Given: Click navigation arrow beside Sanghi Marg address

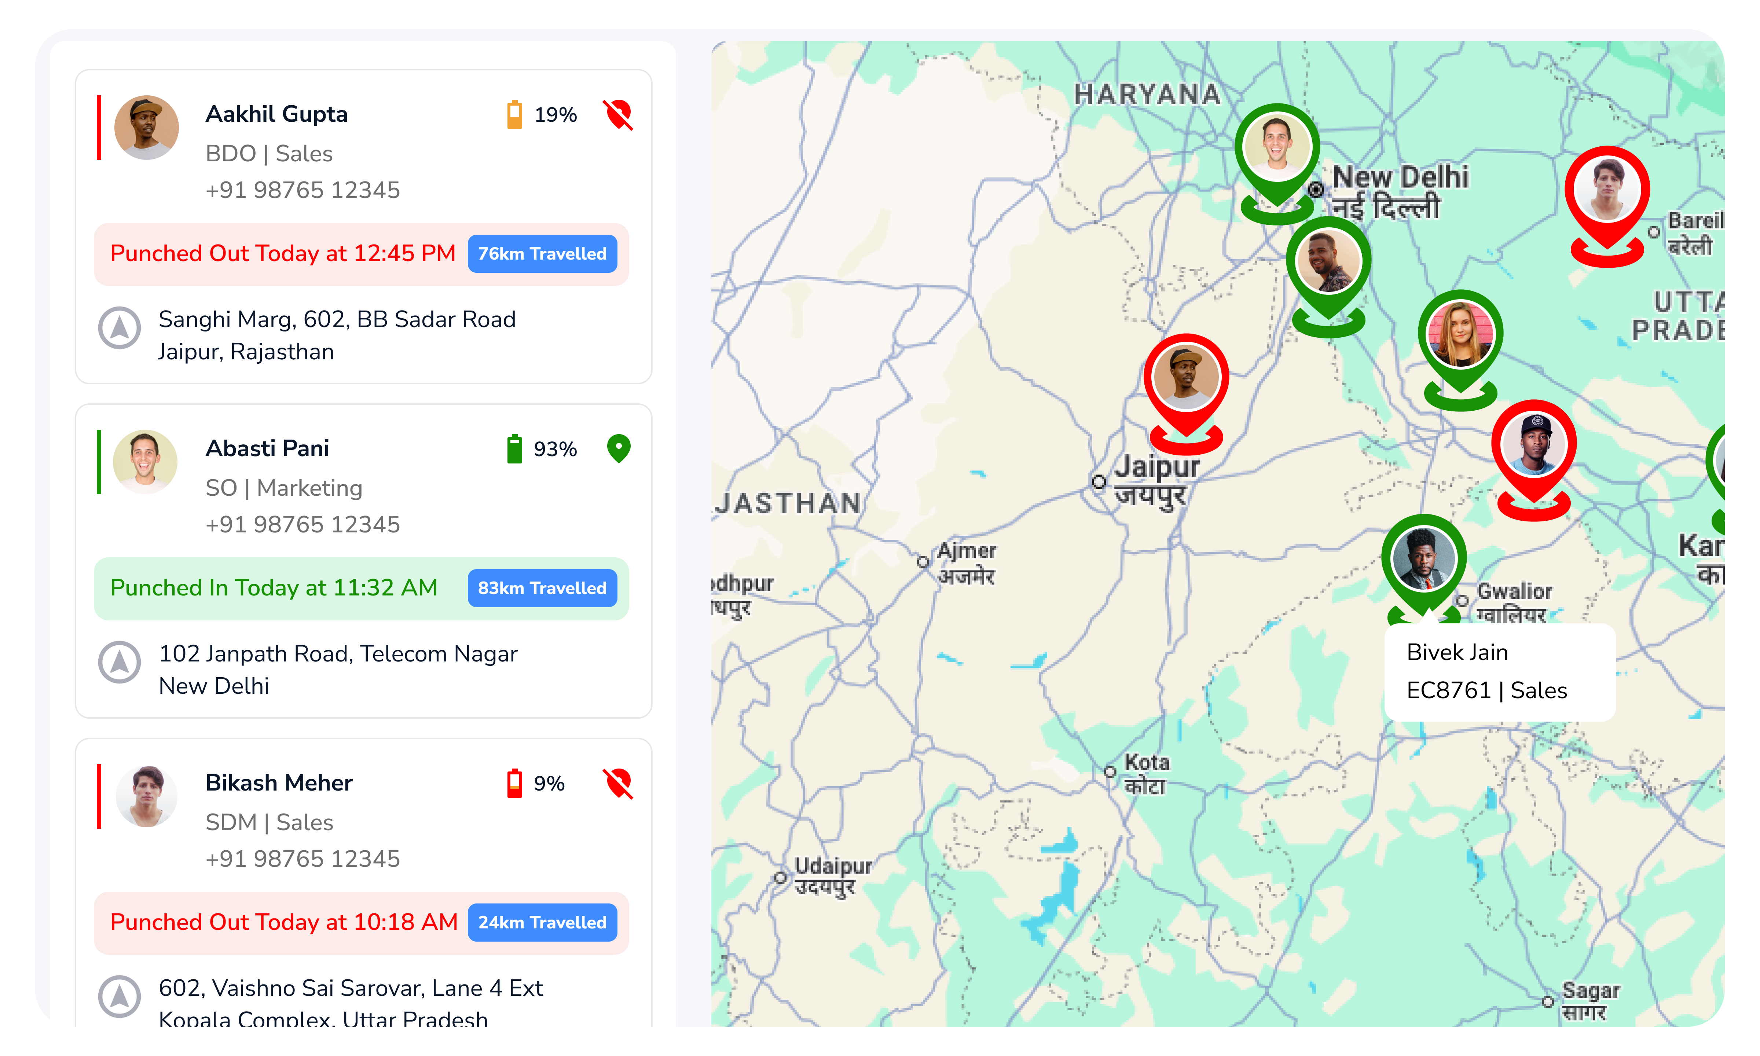Looking at the screenshot, I should click(120, 328).
